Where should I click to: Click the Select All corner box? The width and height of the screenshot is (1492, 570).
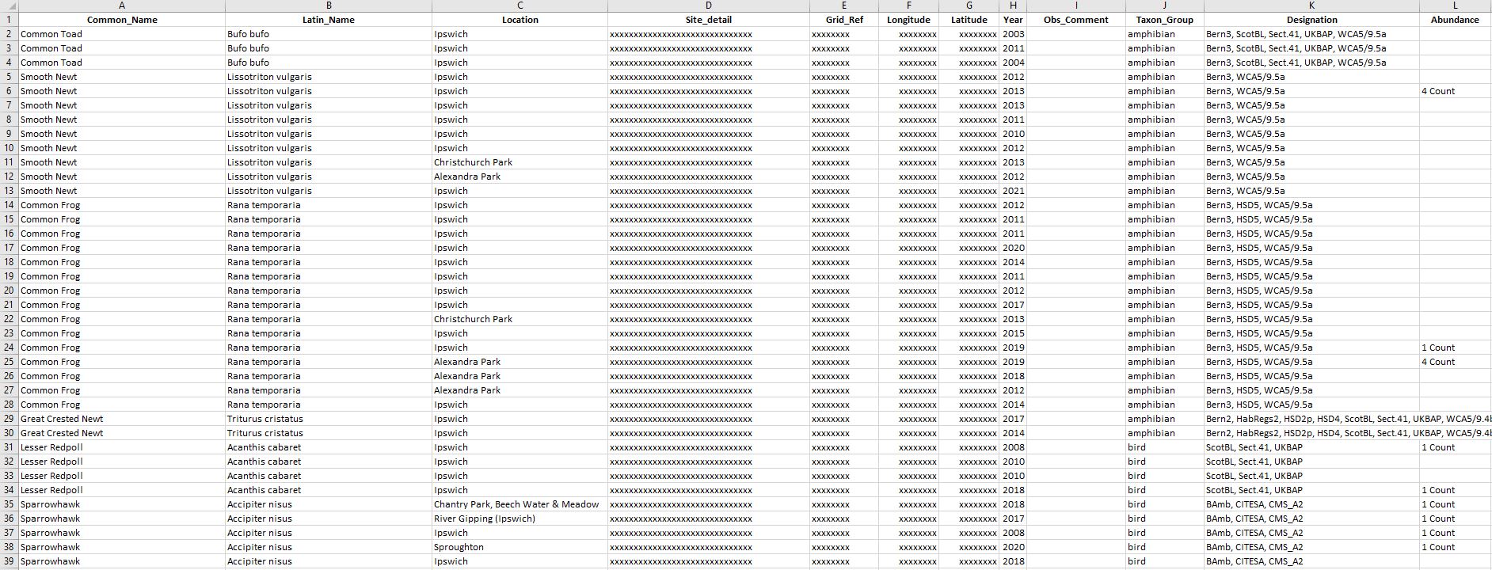(x=9, y=6)
